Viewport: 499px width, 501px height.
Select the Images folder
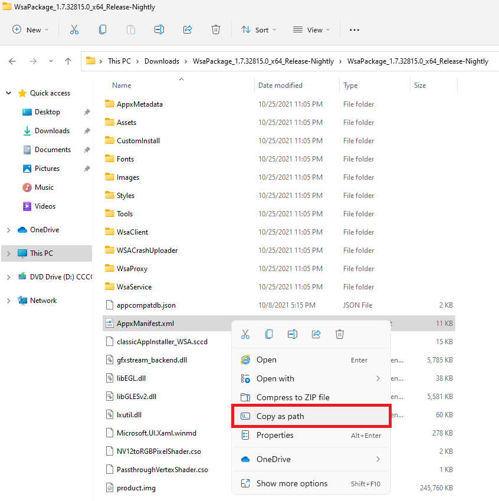[x=127, y=177]
